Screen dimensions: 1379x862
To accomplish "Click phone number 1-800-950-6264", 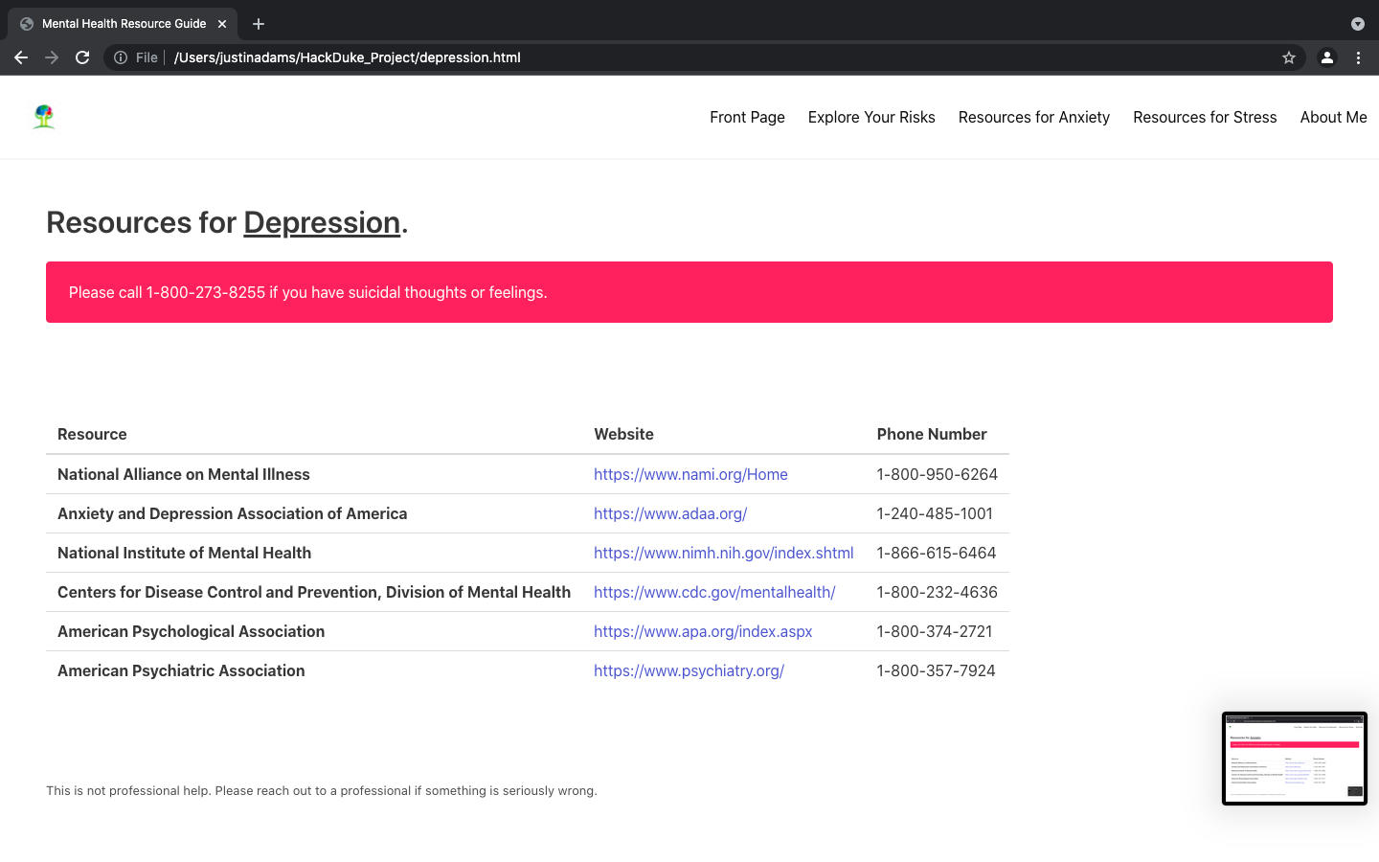I will [x=938, y=474].
